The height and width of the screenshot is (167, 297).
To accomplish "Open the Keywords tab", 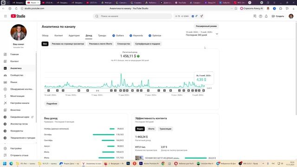I will tap(136, 36).
